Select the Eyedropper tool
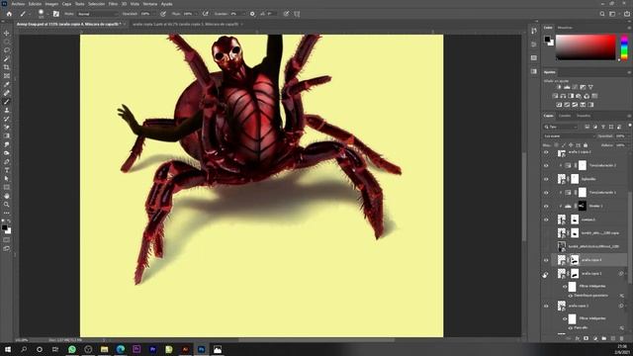 coord(7,84)
